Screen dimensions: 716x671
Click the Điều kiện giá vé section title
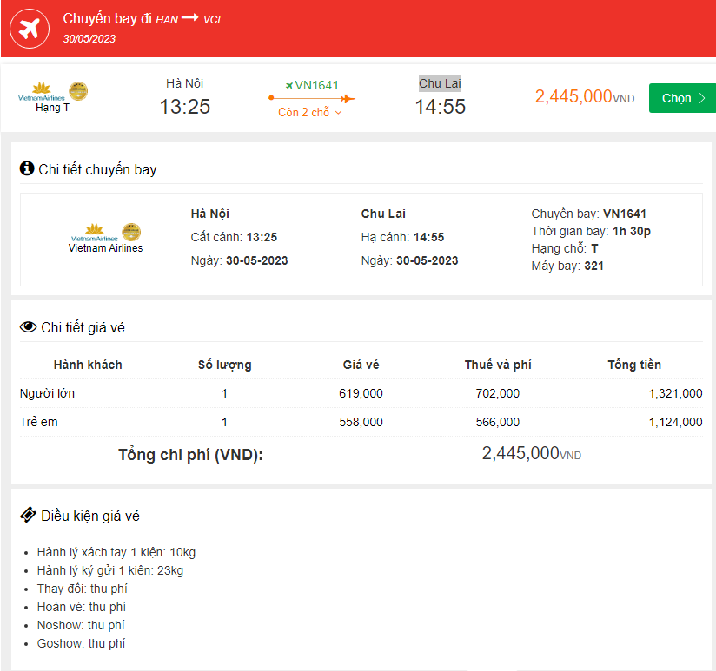[x=90, y=516]
